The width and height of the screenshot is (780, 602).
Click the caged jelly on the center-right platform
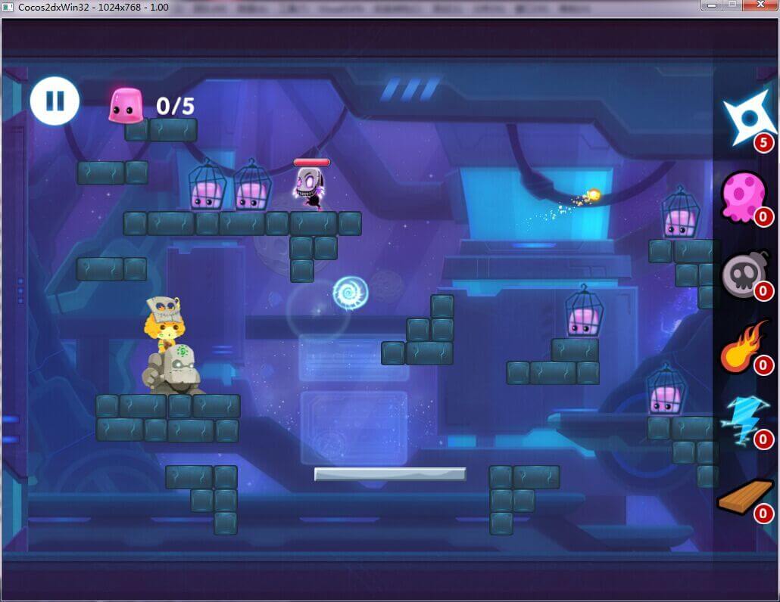pos(584,312)
